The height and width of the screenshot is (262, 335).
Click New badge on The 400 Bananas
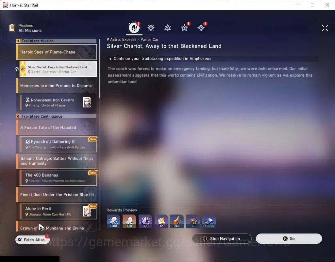coord(93,173)
